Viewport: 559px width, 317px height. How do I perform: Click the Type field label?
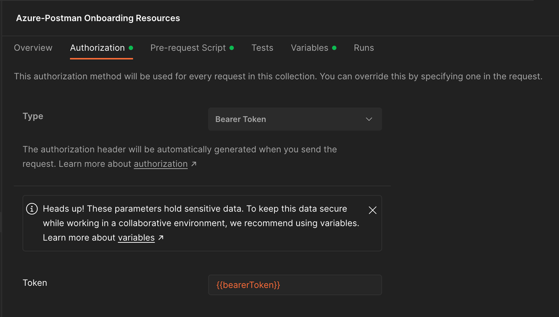pyautogui.click(x=33, y=116)
